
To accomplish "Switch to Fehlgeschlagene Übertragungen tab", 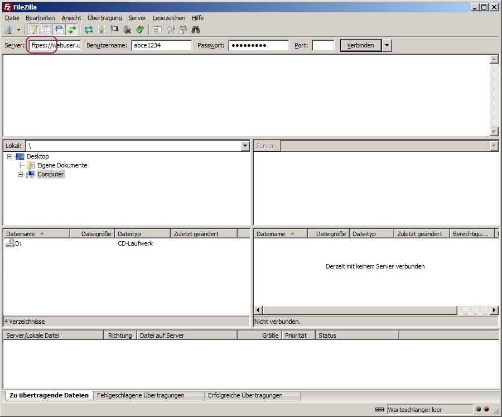I will pyautogui.click(x=141, y=395).
